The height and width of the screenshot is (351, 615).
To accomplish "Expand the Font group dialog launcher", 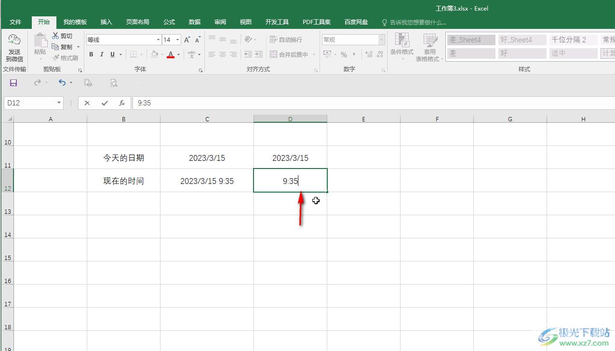I will (201, 70).
